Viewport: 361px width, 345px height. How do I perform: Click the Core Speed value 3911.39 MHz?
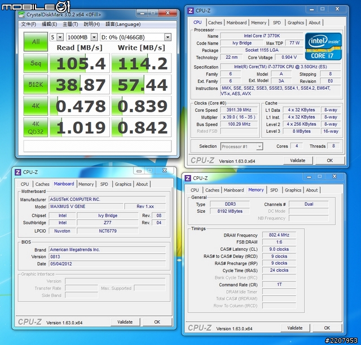click(x=239, y=110)
